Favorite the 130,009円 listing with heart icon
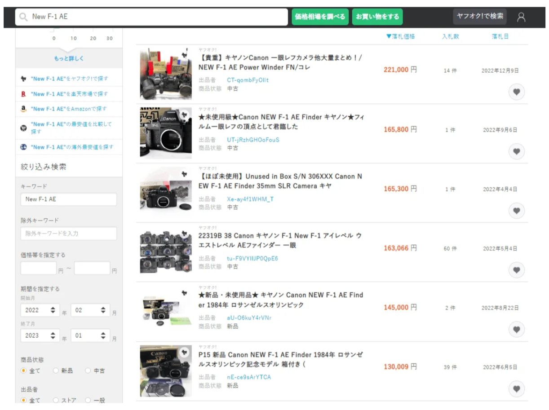The image size is (549, 410). 517,388
